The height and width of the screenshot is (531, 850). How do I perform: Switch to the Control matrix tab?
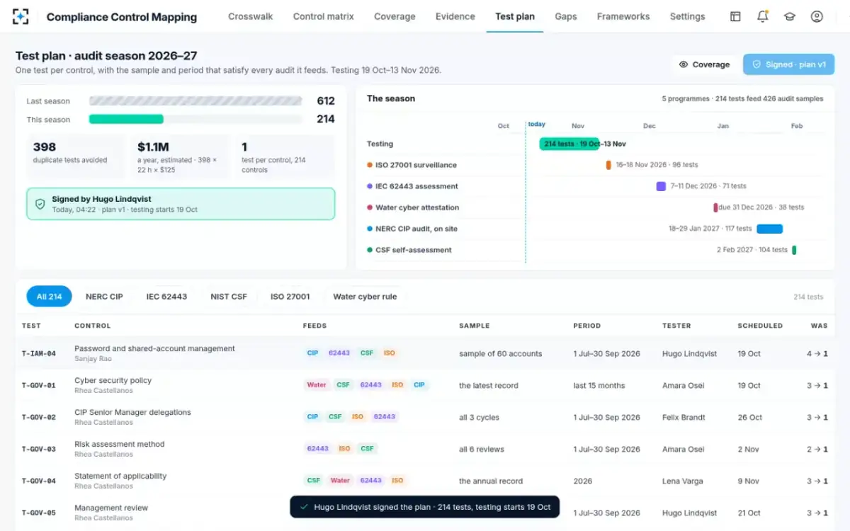pos(323,16)
